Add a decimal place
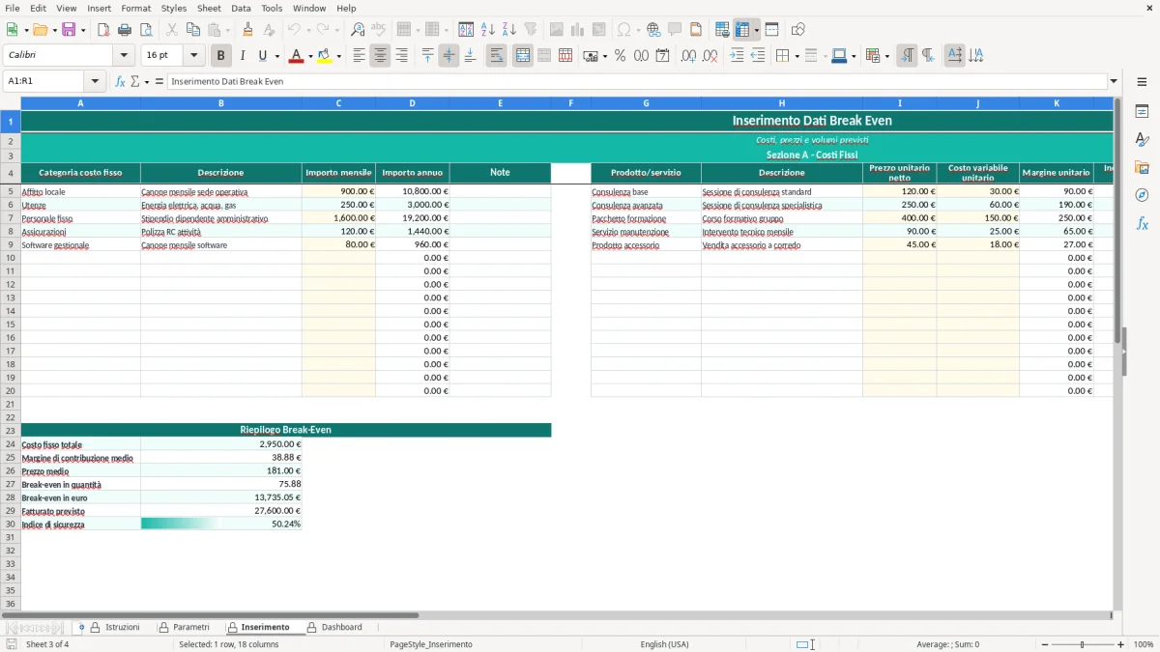Image resolution: width=1160 pixels, height=652 pixels. click(x=688, y=56)
